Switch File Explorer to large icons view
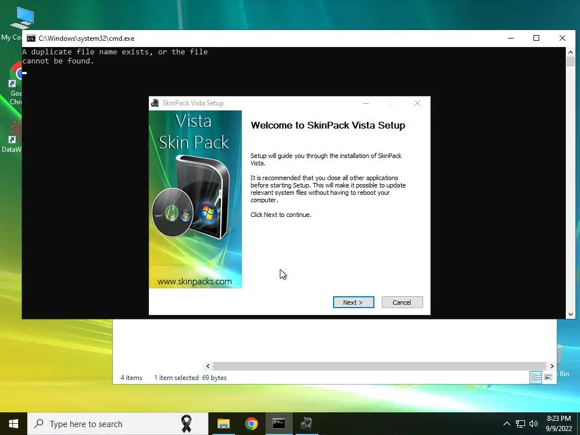 click(x=548, y=377)
